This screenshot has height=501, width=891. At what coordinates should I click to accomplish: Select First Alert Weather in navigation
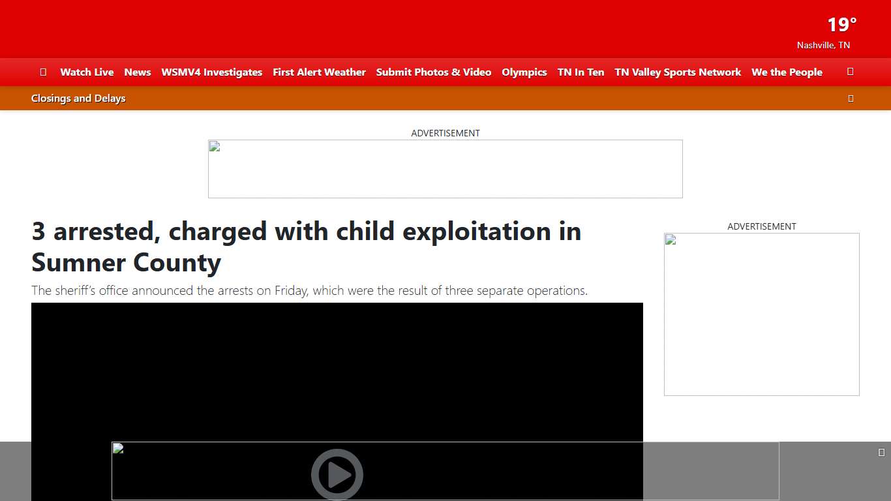tap(319, 72)
